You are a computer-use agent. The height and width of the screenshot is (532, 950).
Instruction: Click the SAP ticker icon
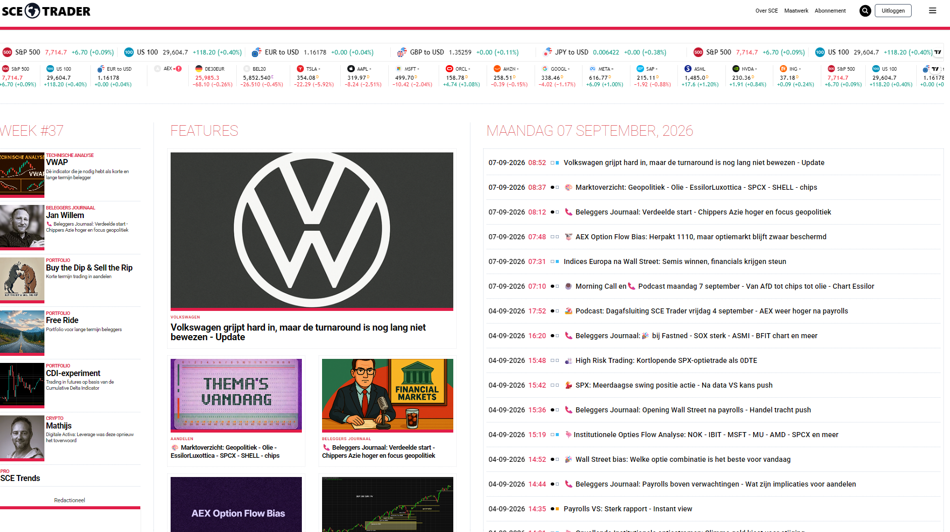640,69
